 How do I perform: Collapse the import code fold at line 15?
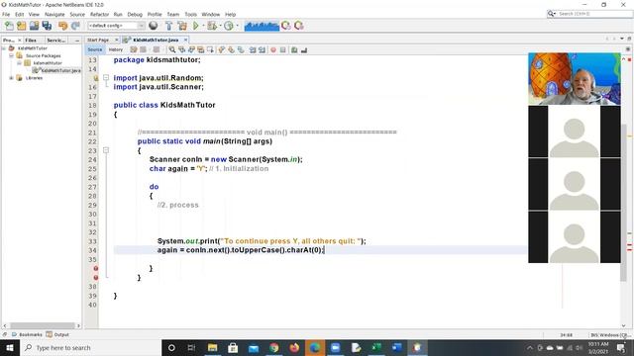106,77
